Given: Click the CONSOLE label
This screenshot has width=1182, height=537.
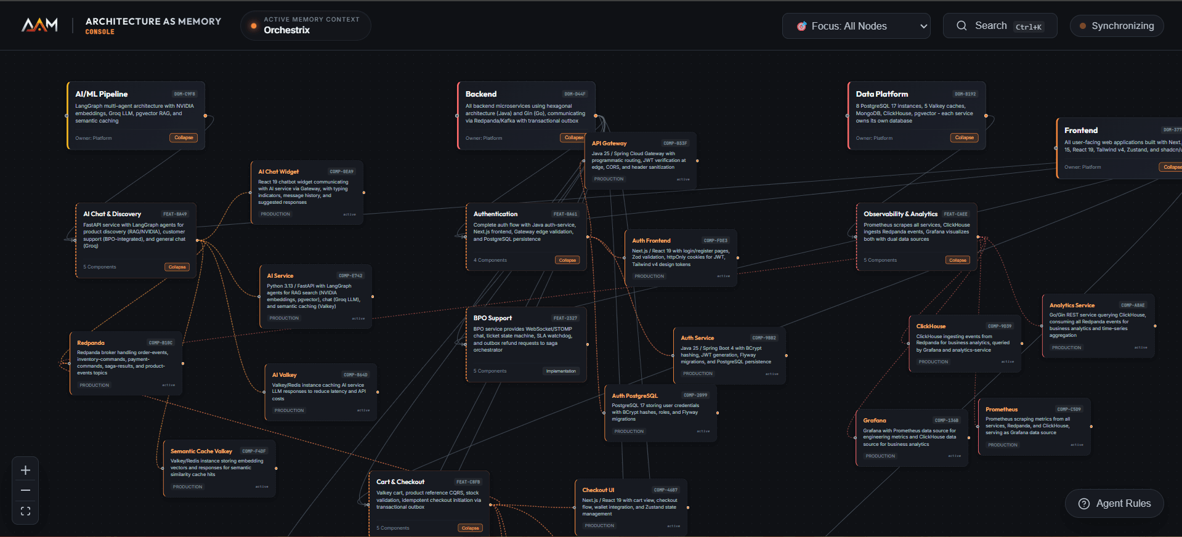Looking at the screenshot, I should click(x=100, y=32).
